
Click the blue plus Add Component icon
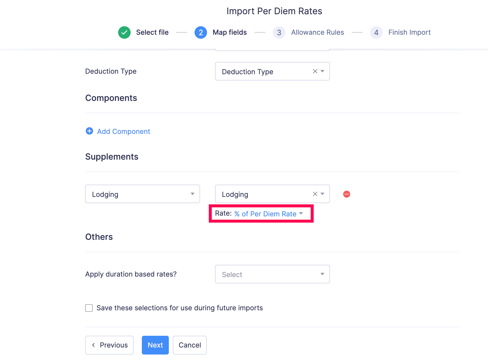click(89, 131)
